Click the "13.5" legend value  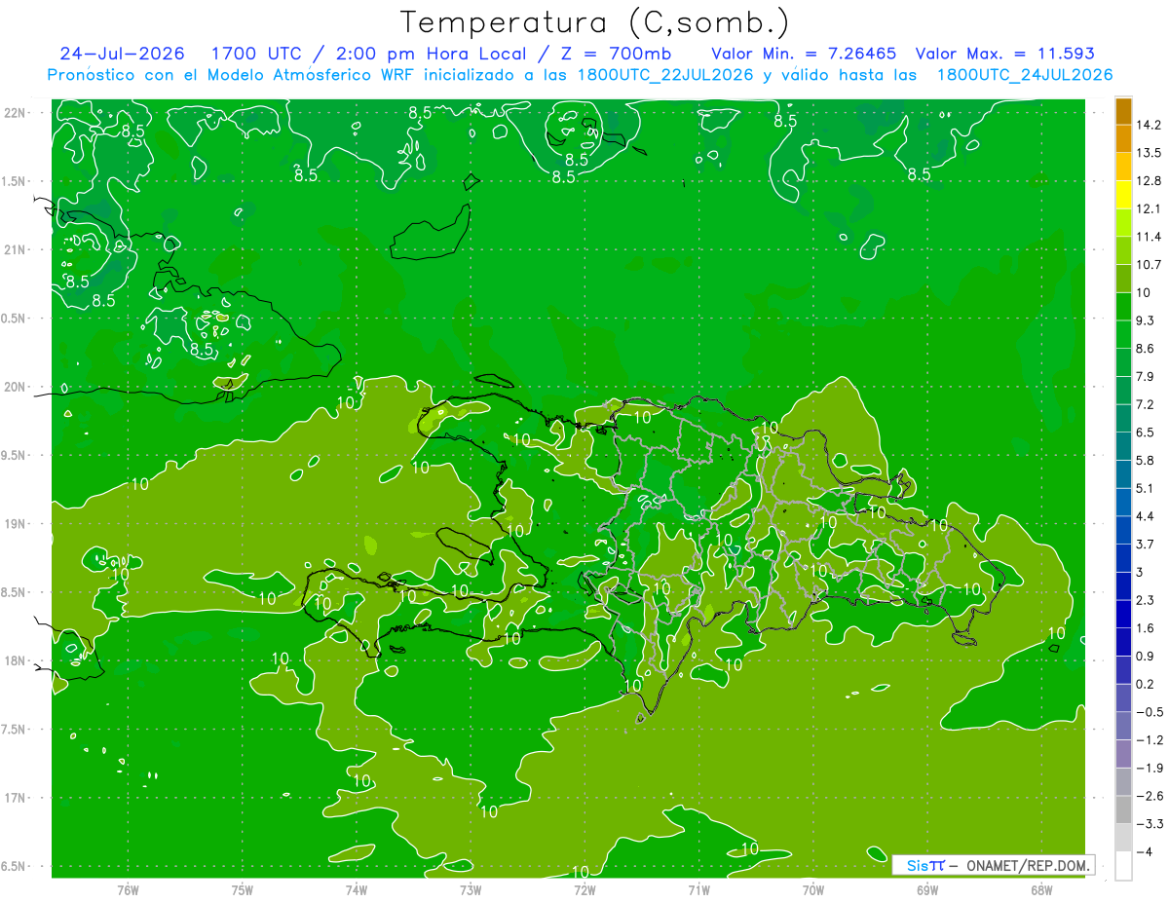[1150, 153]
